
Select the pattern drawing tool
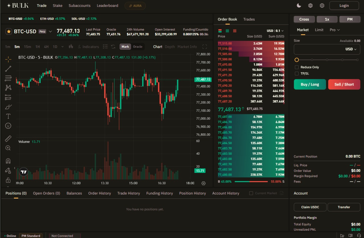pyautogui.click(x=8, y=88)
